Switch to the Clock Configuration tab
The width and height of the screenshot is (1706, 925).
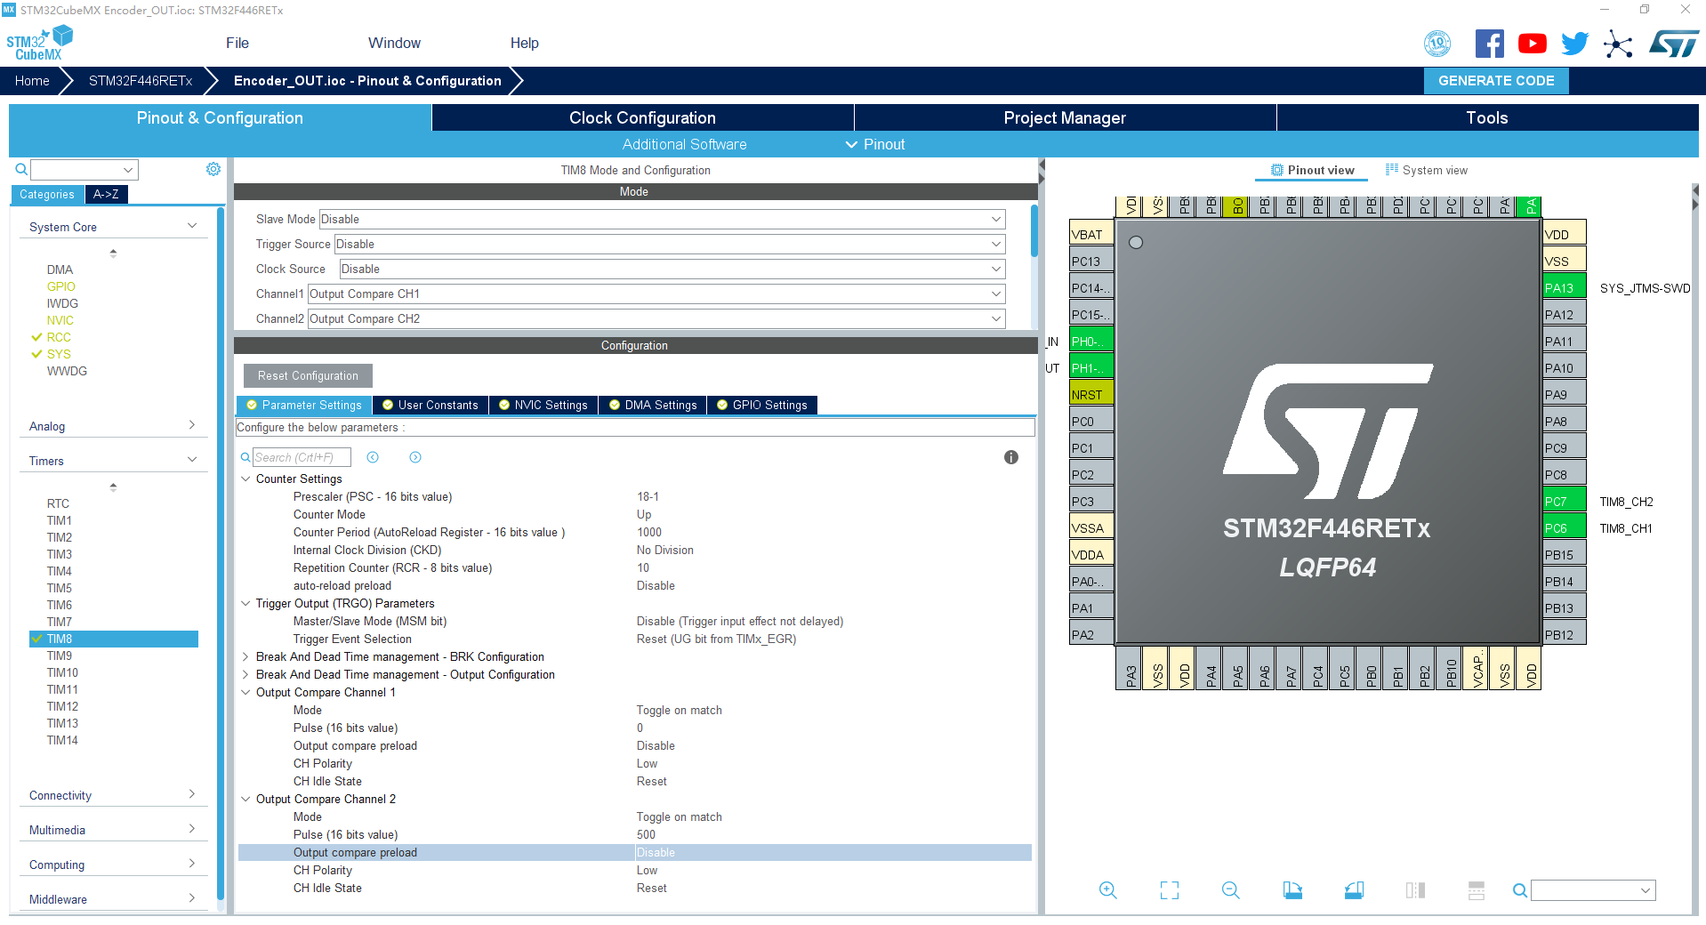pyautogui.click(x=642, y=117)
